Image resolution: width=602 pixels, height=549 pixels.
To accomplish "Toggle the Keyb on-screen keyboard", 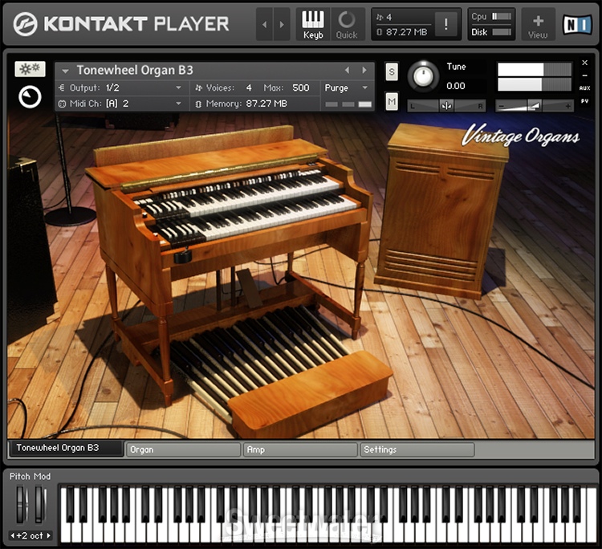I will (313, 25).
